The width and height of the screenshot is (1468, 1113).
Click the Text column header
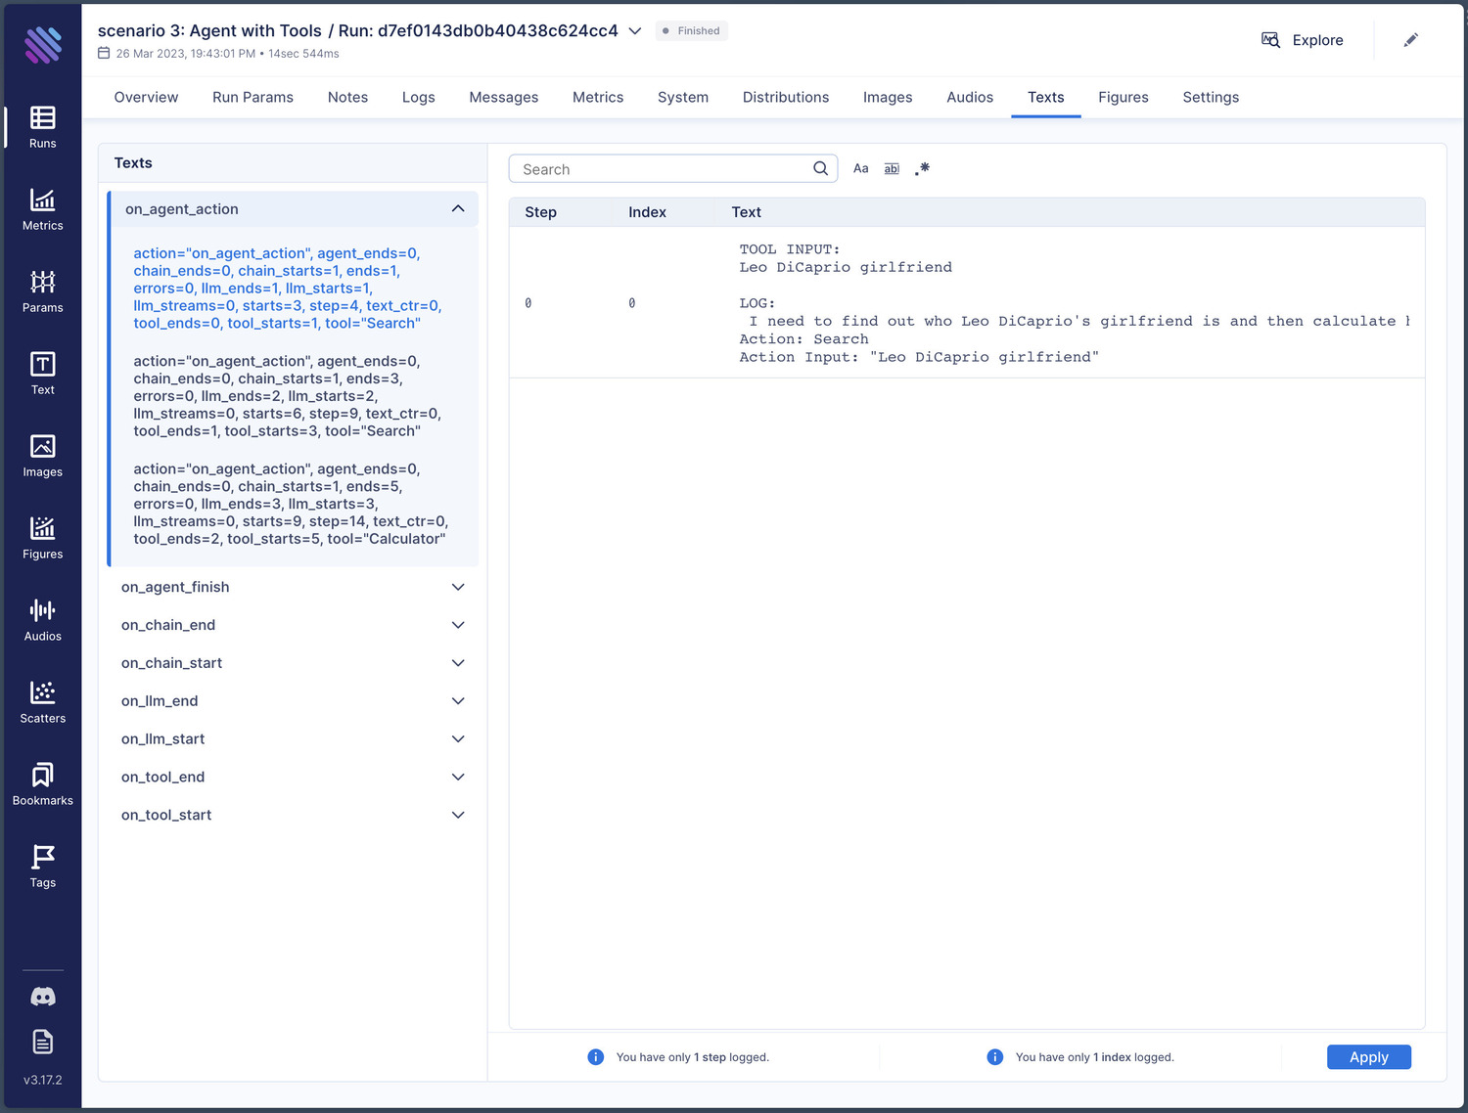746,212
